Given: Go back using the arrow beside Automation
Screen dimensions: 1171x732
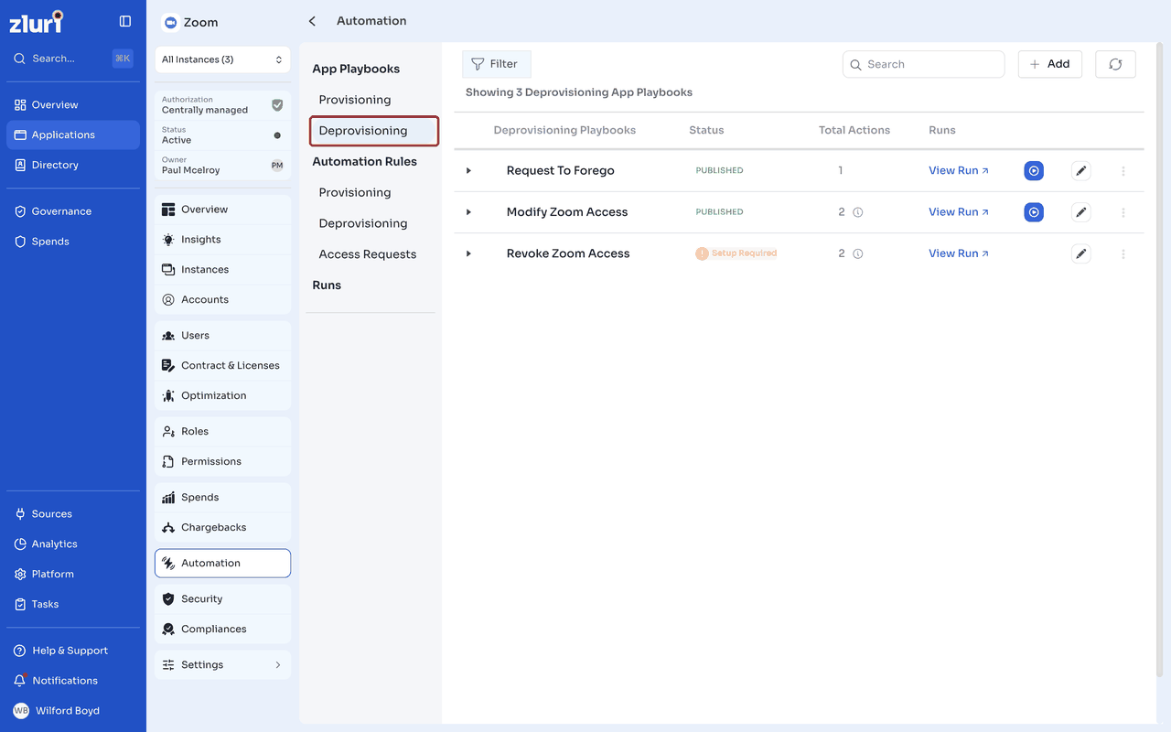Looking at the screenshot, I should click(312, 21).
